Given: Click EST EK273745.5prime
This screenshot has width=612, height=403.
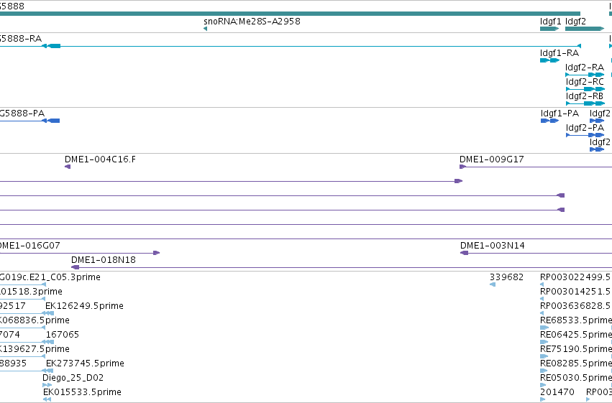Looking at the screenshot, I should pyautogui.click(x=85, y=363).
